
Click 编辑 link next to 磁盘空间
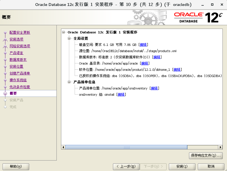pyautogui.click(x=143, y=45)
